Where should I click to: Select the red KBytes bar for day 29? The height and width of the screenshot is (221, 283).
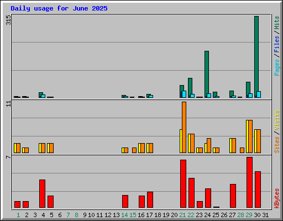249,182
